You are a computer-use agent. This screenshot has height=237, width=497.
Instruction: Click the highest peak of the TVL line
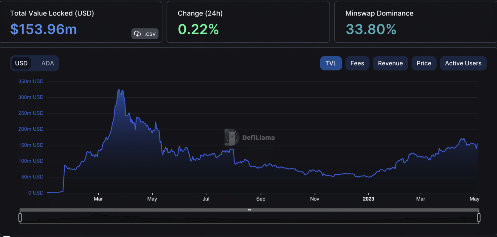(119, 90)
